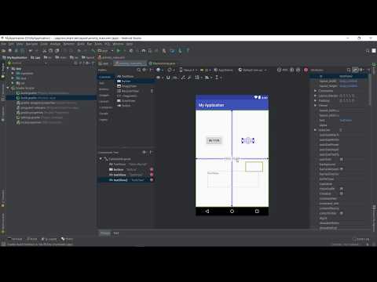Click the infer constraints wand icon
The width and height of the screenshot is (377, 282).
(189, 78)
